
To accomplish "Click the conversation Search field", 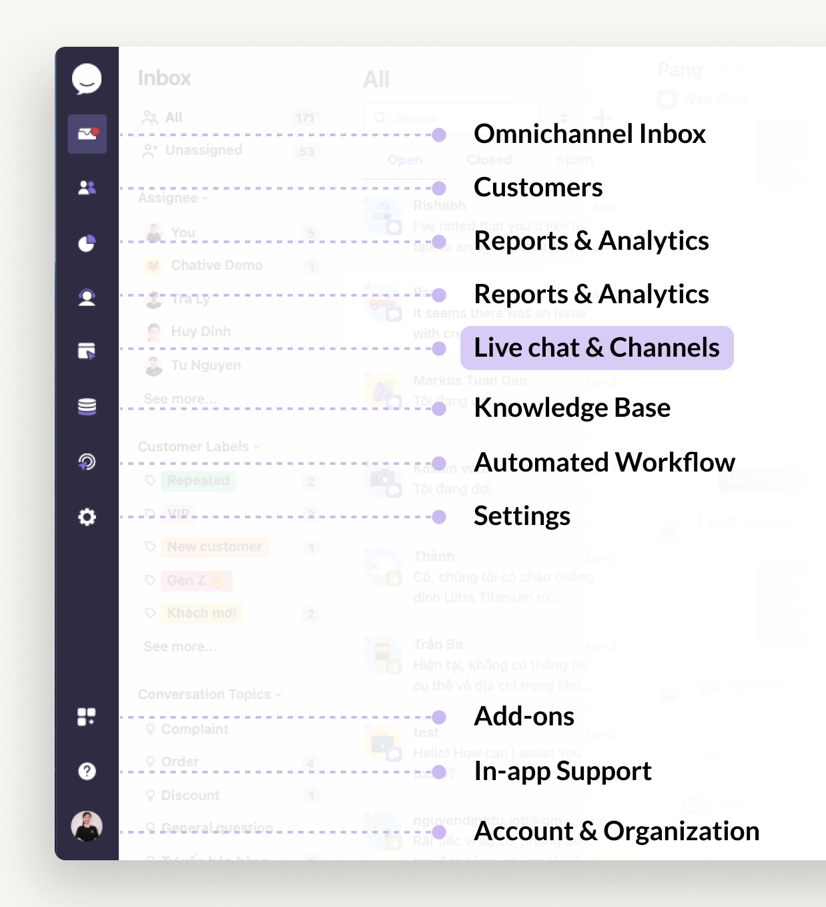I will click(x=454, y=118).
